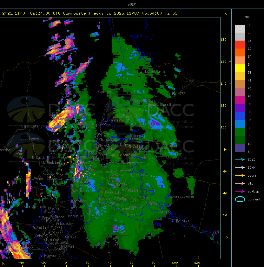Pick the purple swatch in the dBZ legend
Image resolution: width=264 pixels, height=267 pixels.
pyautogui.click(x=240, y=108)
